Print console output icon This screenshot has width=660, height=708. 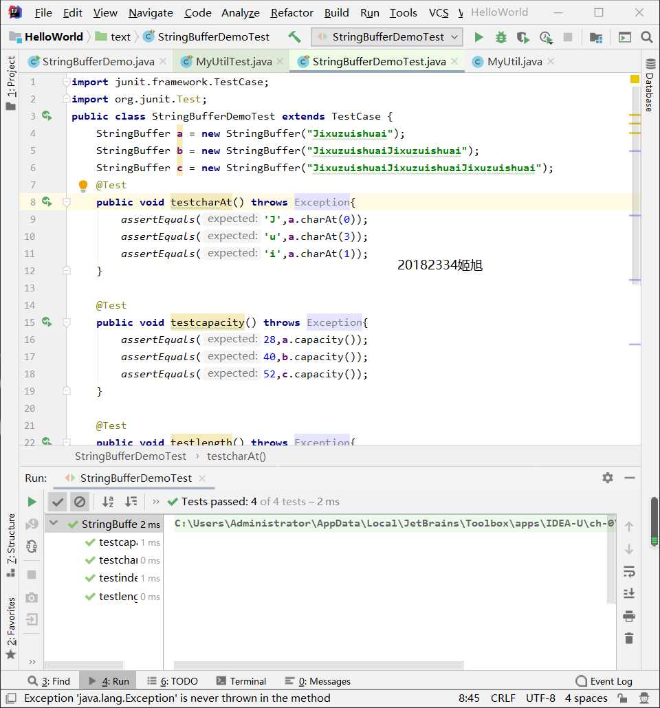click(629, 616)
